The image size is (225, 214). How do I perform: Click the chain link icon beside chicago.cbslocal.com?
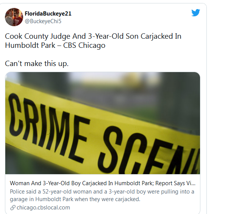pyautogui.click(x=13, y=208)
